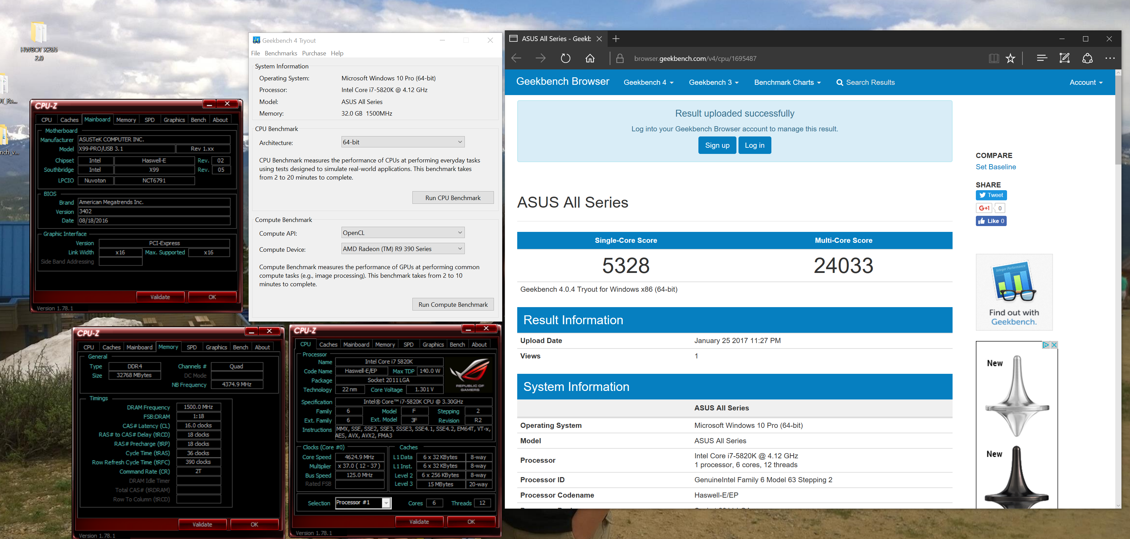Open the Account dropdown menu
Image resolution: width=1130 pixels, height=539 pixels.
(1086, 82)
